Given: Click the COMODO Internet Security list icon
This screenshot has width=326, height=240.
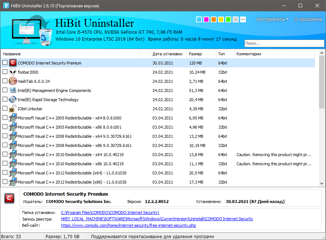Looking at the screenshot, I should [x=13, y=63].
